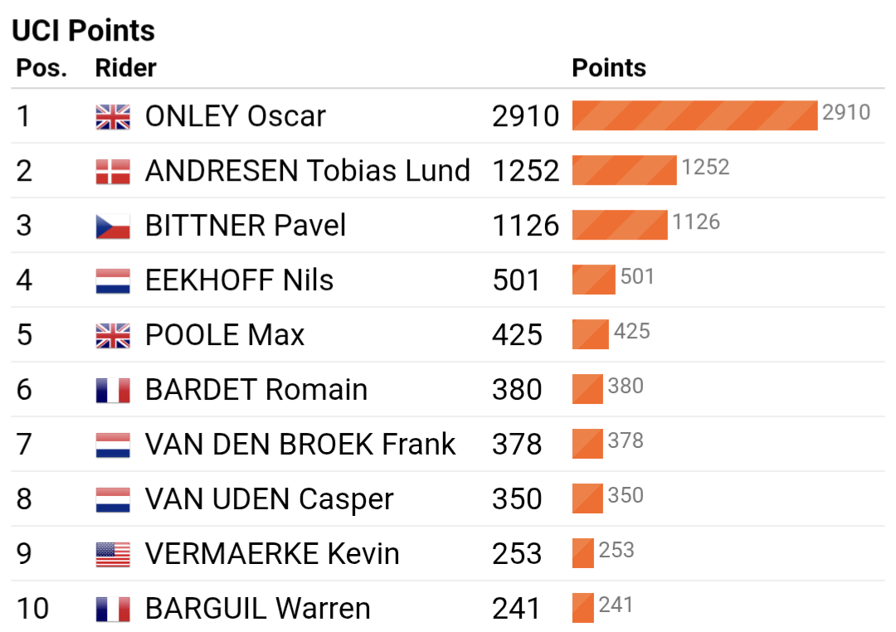The image size is (896, 632).
Task: Open BARGUIL Warren's rider page
Action: tap(257, 609)
